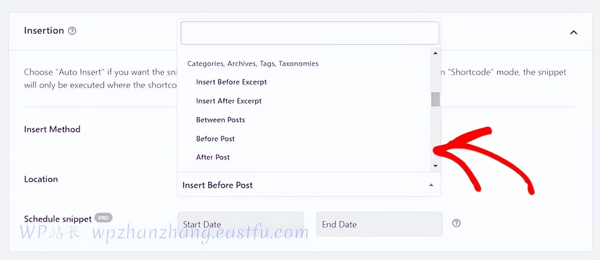Click the Insertion section heading
The height and width of the screenshot is (260, 600).
tap(44, 30)
